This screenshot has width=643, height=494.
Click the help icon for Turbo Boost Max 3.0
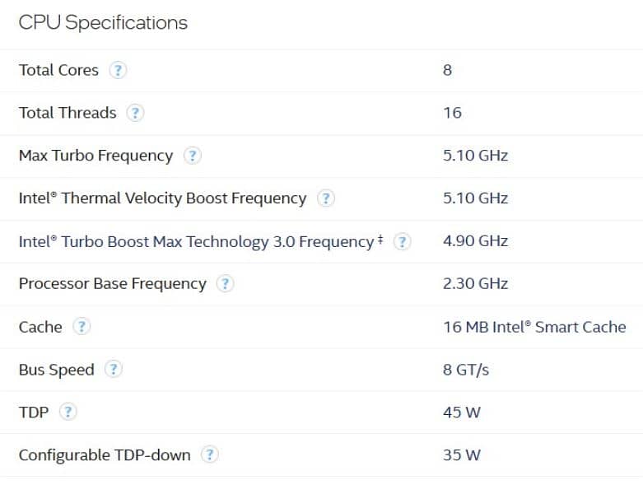(x=402, y=241)
